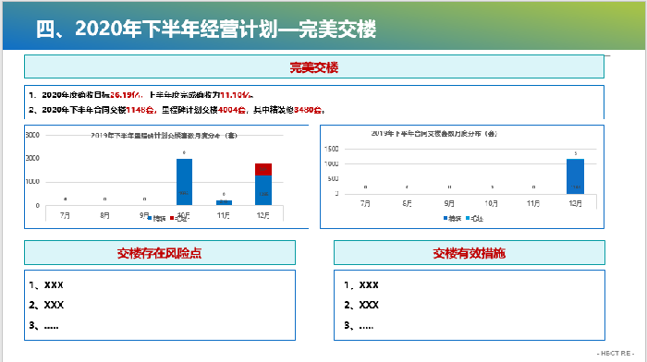Select the 完美交楼 header box
Image resolution: width=647 pixels, height=362 pixels.
tap(314, 66)
